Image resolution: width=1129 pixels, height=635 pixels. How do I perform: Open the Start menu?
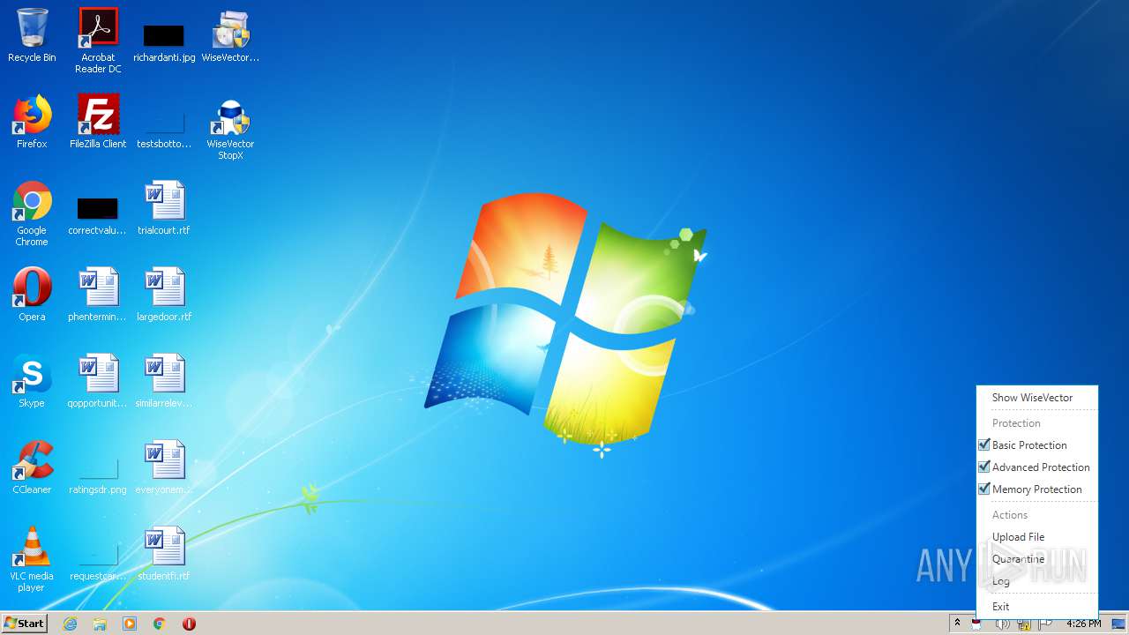pos(24,624)
